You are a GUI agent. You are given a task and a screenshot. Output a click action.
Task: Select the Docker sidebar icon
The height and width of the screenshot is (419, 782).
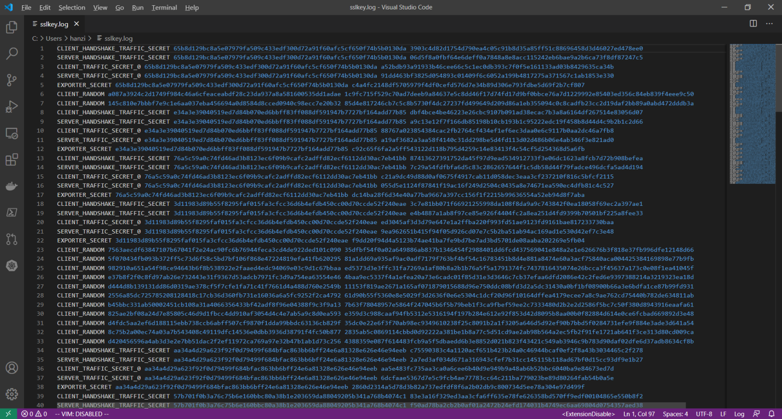click(x=12, y=185)
